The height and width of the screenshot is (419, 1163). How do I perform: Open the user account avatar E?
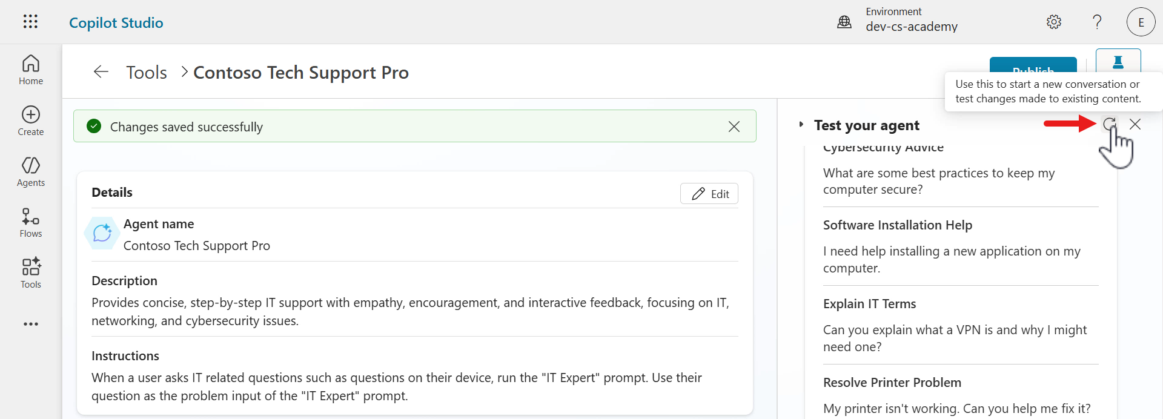pyautogui.click(x=1141, y=22)
